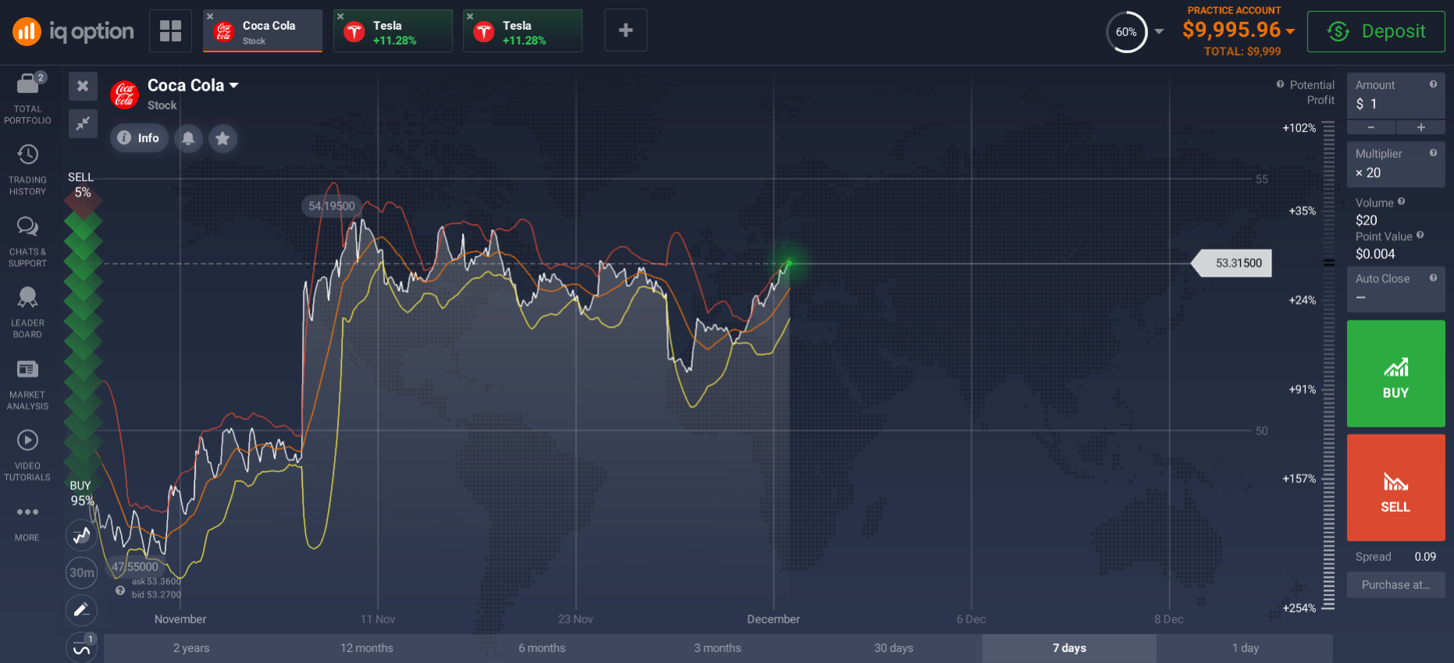The width and height of the screenshot is (1454, 663).
Task: Click the help icon near ask/bid
Action: [120, 590]
